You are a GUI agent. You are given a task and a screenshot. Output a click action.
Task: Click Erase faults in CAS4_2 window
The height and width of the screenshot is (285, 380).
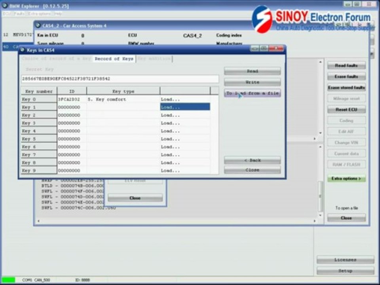coord(346,76)
